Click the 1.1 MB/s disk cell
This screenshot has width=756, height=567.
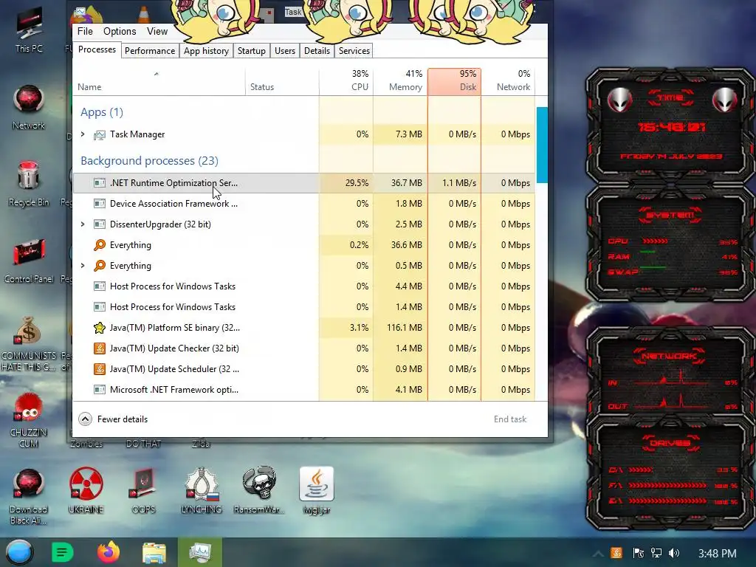click(x=454, y=183)
